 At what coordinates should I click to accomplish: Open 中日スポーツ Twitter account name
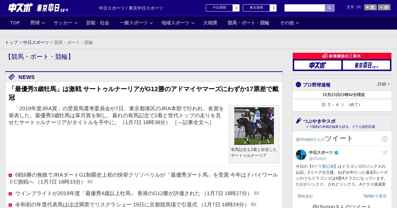click(x=321, y=153)
